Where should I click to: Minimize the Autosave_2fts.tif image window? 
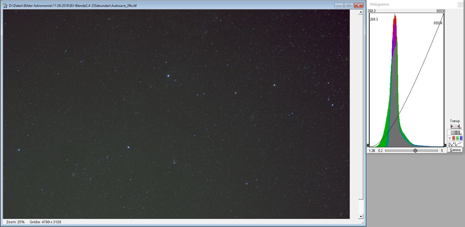pyautogui.click(x=339, y=5)
